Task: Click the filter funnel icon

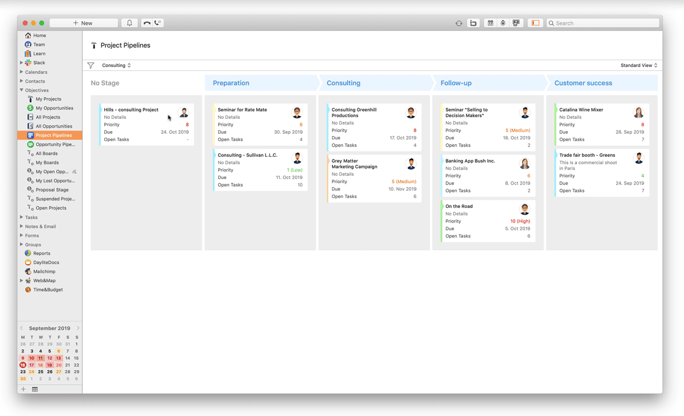Action: (91, 65)
